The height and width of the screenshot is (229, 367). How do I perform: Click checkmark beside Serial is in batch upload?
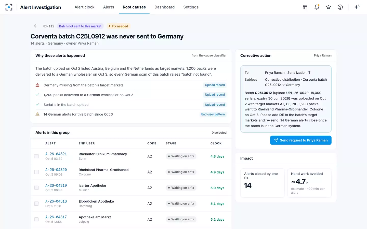[37, 105]
